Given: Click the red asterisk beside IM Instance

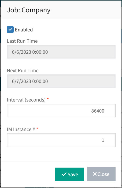Looking at the screenshot, I should click(37, 128).
